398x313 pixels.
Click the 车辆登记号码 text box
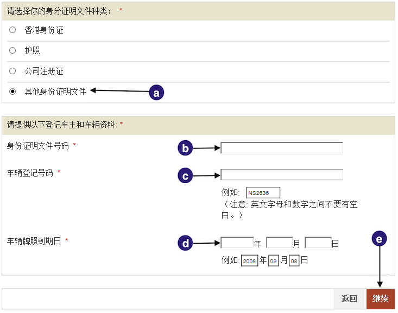tap(282, 174)
